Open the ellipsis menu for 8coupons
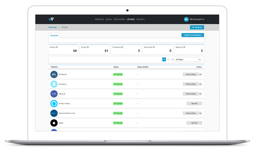The image size is (255, 150). coord(200,84)
